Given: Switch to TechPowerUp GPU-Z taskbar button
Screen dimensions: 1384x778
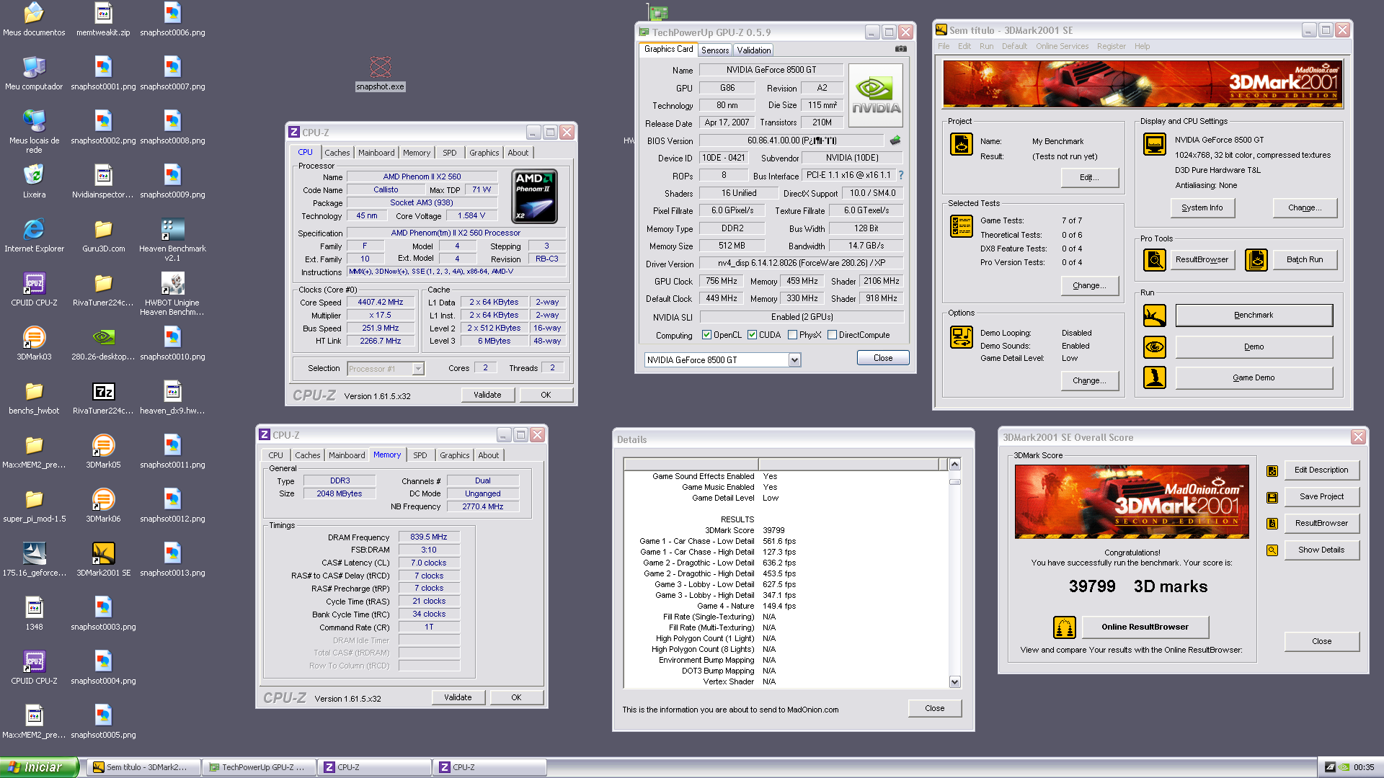Looking at the screenshot, I should point(257,767).
